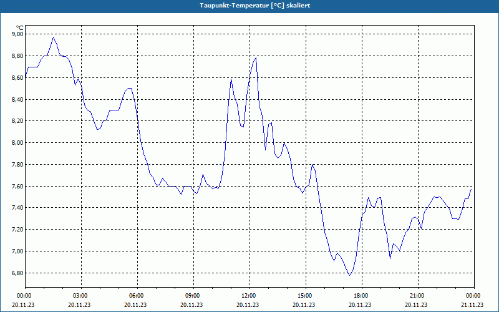Click the 7,00 y-axis label
Screen dimensions: 499x312
point(18,251)
